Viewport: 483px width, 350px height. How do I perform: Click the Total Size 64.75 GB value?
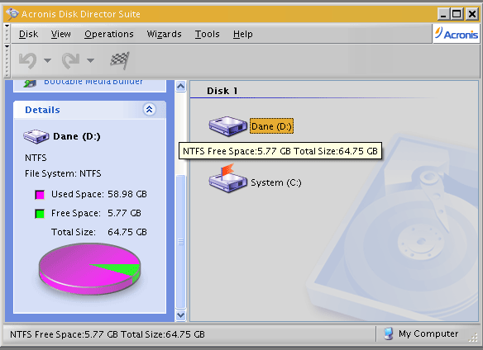[x=127, y=232]
